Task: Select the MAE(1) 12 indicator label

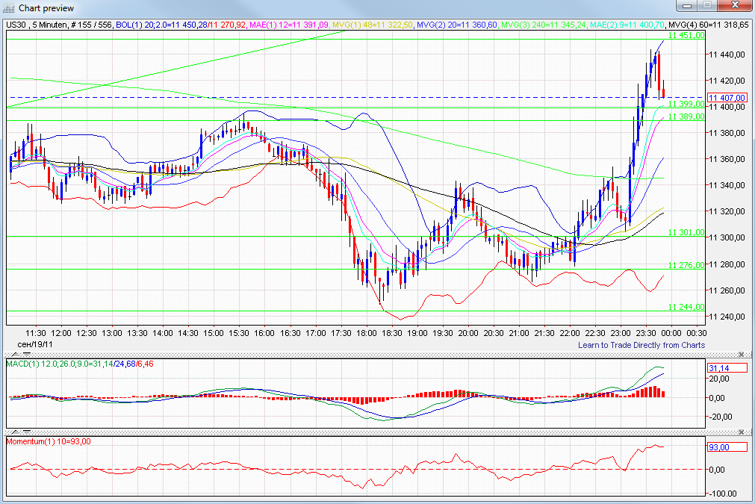Action: (289, 25)
